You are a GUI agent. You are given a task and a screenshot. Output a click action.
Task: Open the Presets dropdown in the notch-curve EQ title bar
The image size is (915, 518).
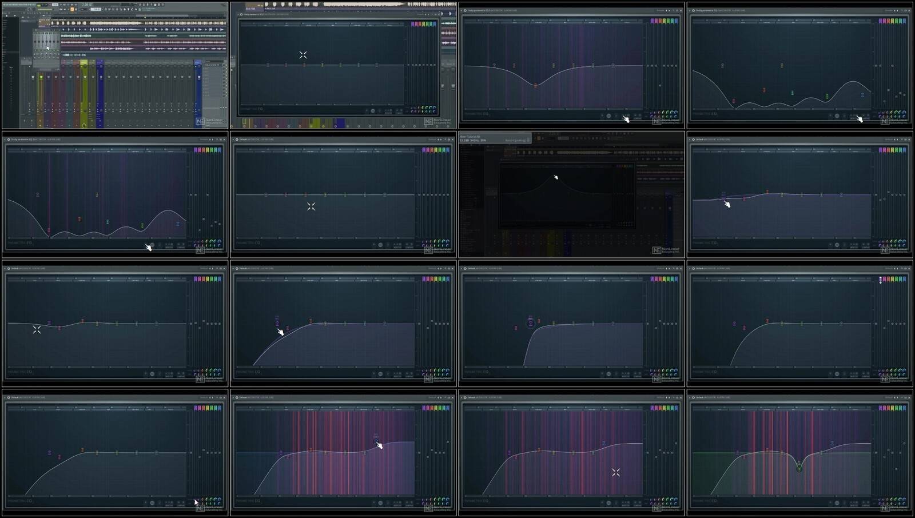889,397
